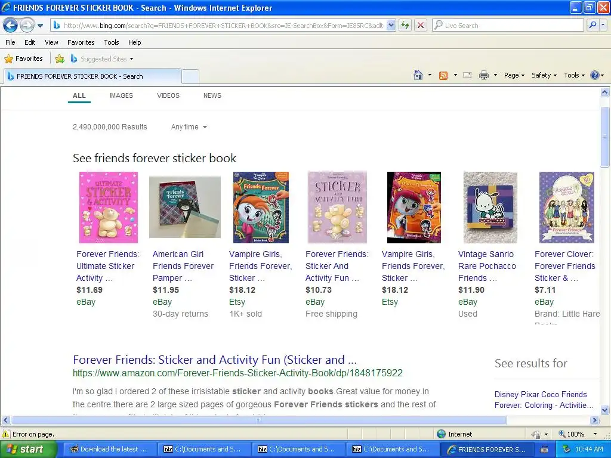The height and width of the screenshot is (458, 611).
Task: Open the Page command menu
Action: pos(514,75)
